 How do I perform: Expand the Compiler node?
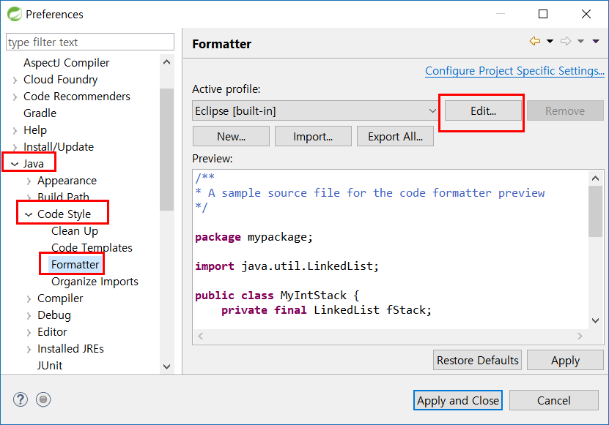point(29,298)
